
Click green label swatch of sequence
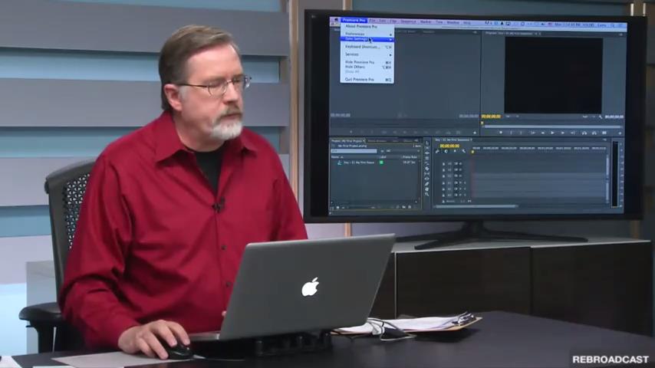pyautogui.click(x=381, y=163)
